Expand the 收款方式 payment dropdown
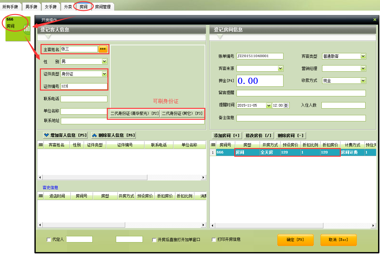Viewport: 380px width, 254px height. coord(363,81)
